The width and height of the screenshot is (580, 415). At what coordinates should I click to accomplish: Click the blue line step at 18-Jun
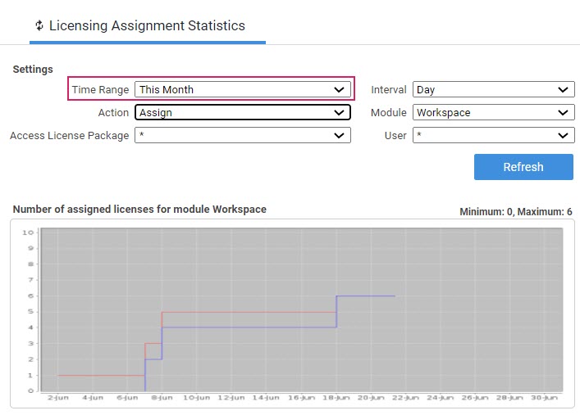click(336, 312)
